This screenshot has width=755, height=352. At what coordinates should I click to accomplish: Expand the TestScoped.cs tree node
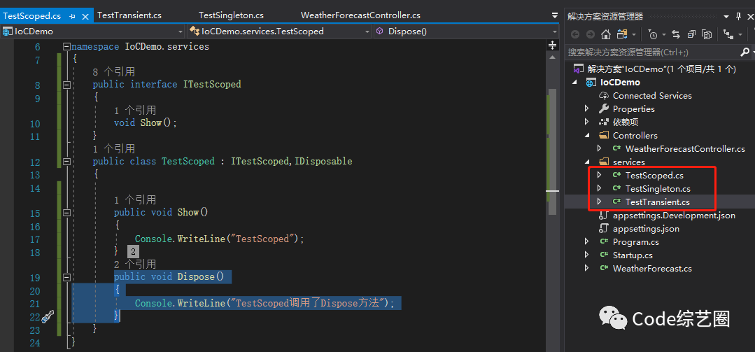pos(600,175)
